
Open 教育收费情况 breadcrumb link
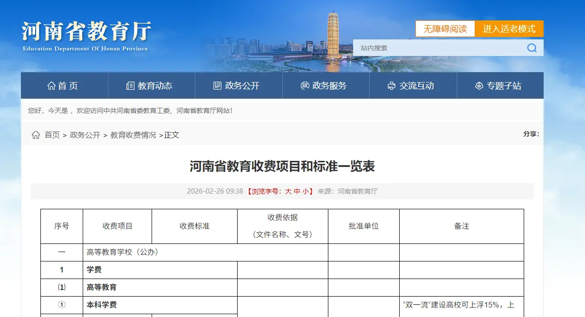tap(133, 135)
